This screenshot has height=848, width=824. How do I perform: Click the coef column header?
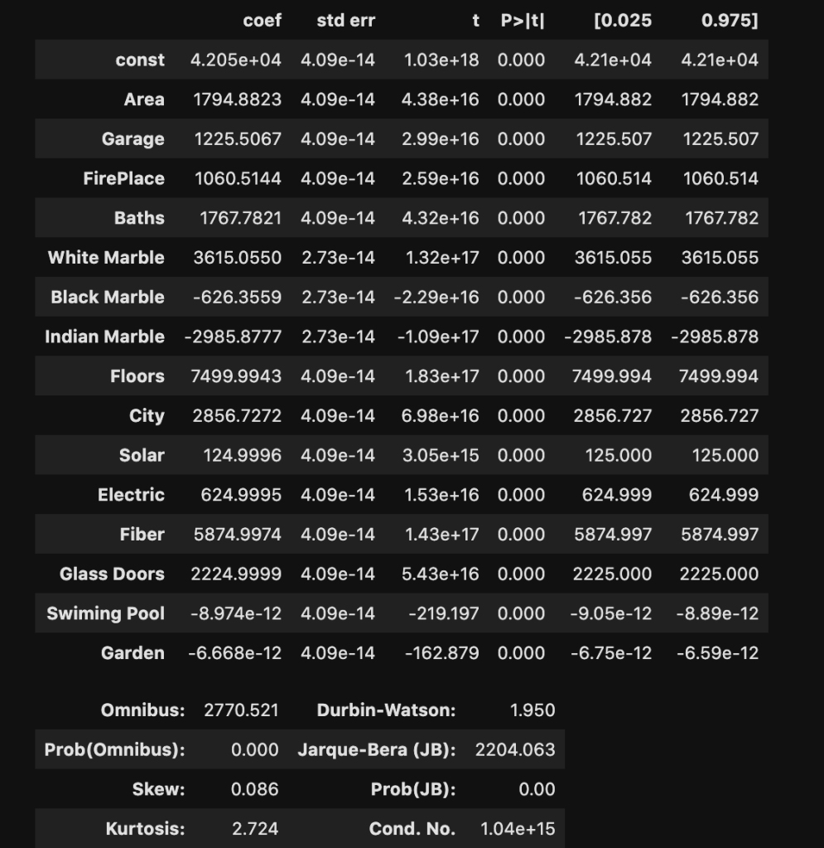[262, 21]
